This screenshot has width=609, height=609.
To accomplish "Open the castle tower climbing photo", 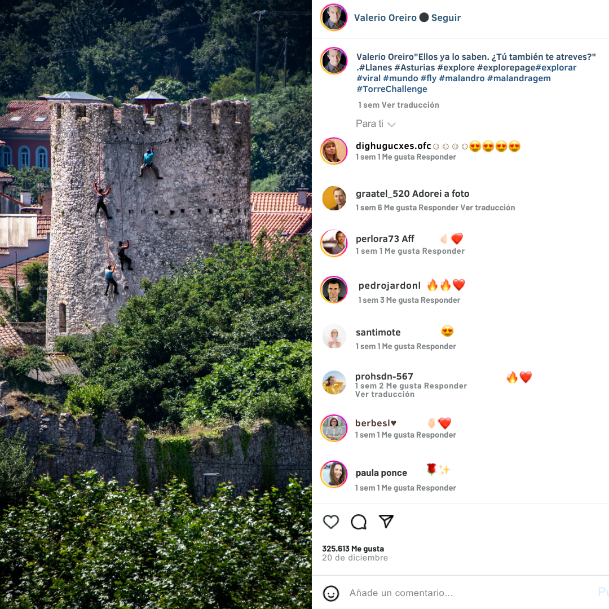I will tap(156, 304).
